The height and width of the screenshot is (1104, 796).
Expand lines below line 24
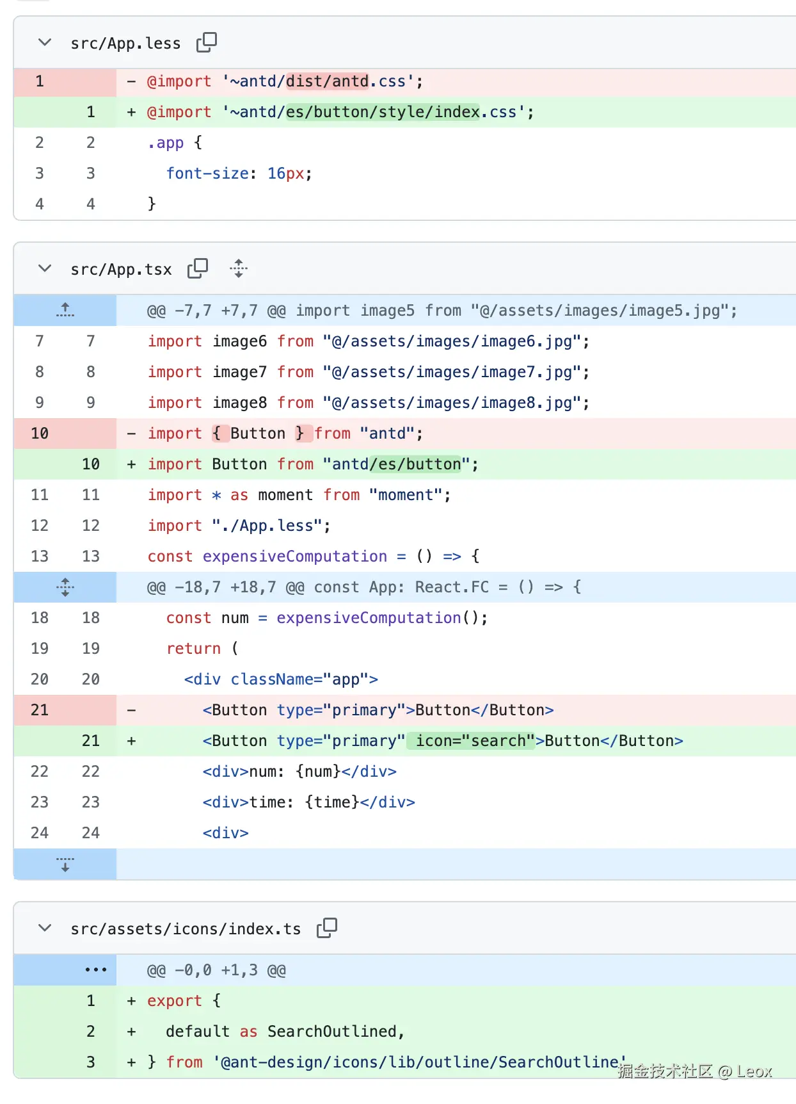coord(65,865)
